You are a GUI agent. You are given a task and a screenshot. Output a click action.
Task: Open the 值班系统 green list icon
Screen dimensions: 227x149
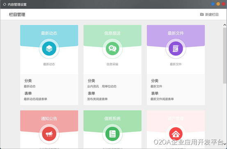coord(112,134)
